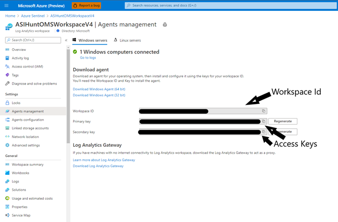Open Usage and estimated costs
This screenshot has width=338, height=222.
[x=33, y=198]
